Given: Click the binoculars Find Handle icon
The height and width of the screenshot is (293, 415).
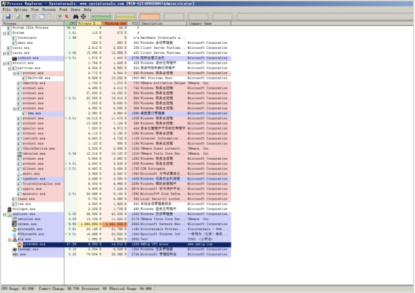Looking at the screenshot, I should click(76, 16).
